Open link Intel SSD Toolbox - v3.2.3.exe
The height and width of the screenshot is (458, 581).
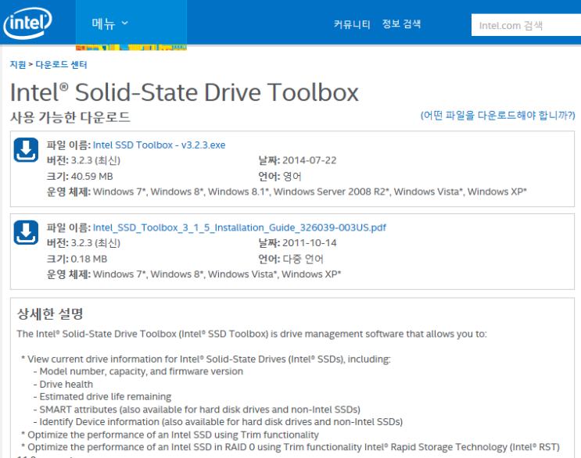pos(159,145)
